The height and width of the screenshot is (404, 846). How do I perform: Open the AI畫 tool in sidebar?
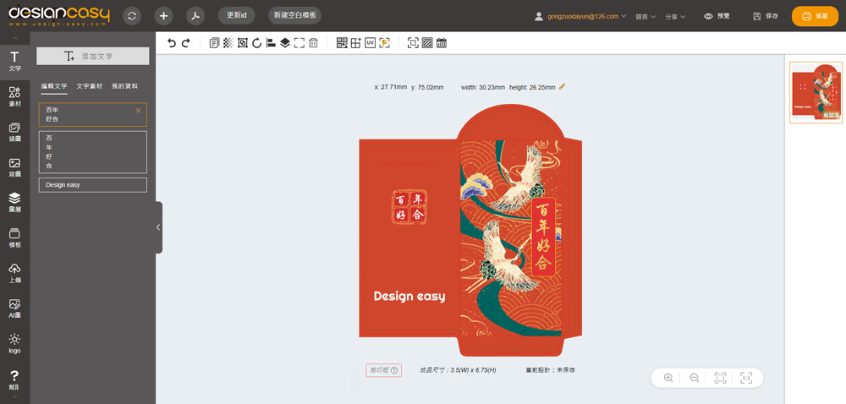pos(14,308)
